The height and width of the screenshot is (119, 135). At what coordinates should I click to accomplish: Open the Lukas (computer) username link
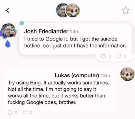77,75
